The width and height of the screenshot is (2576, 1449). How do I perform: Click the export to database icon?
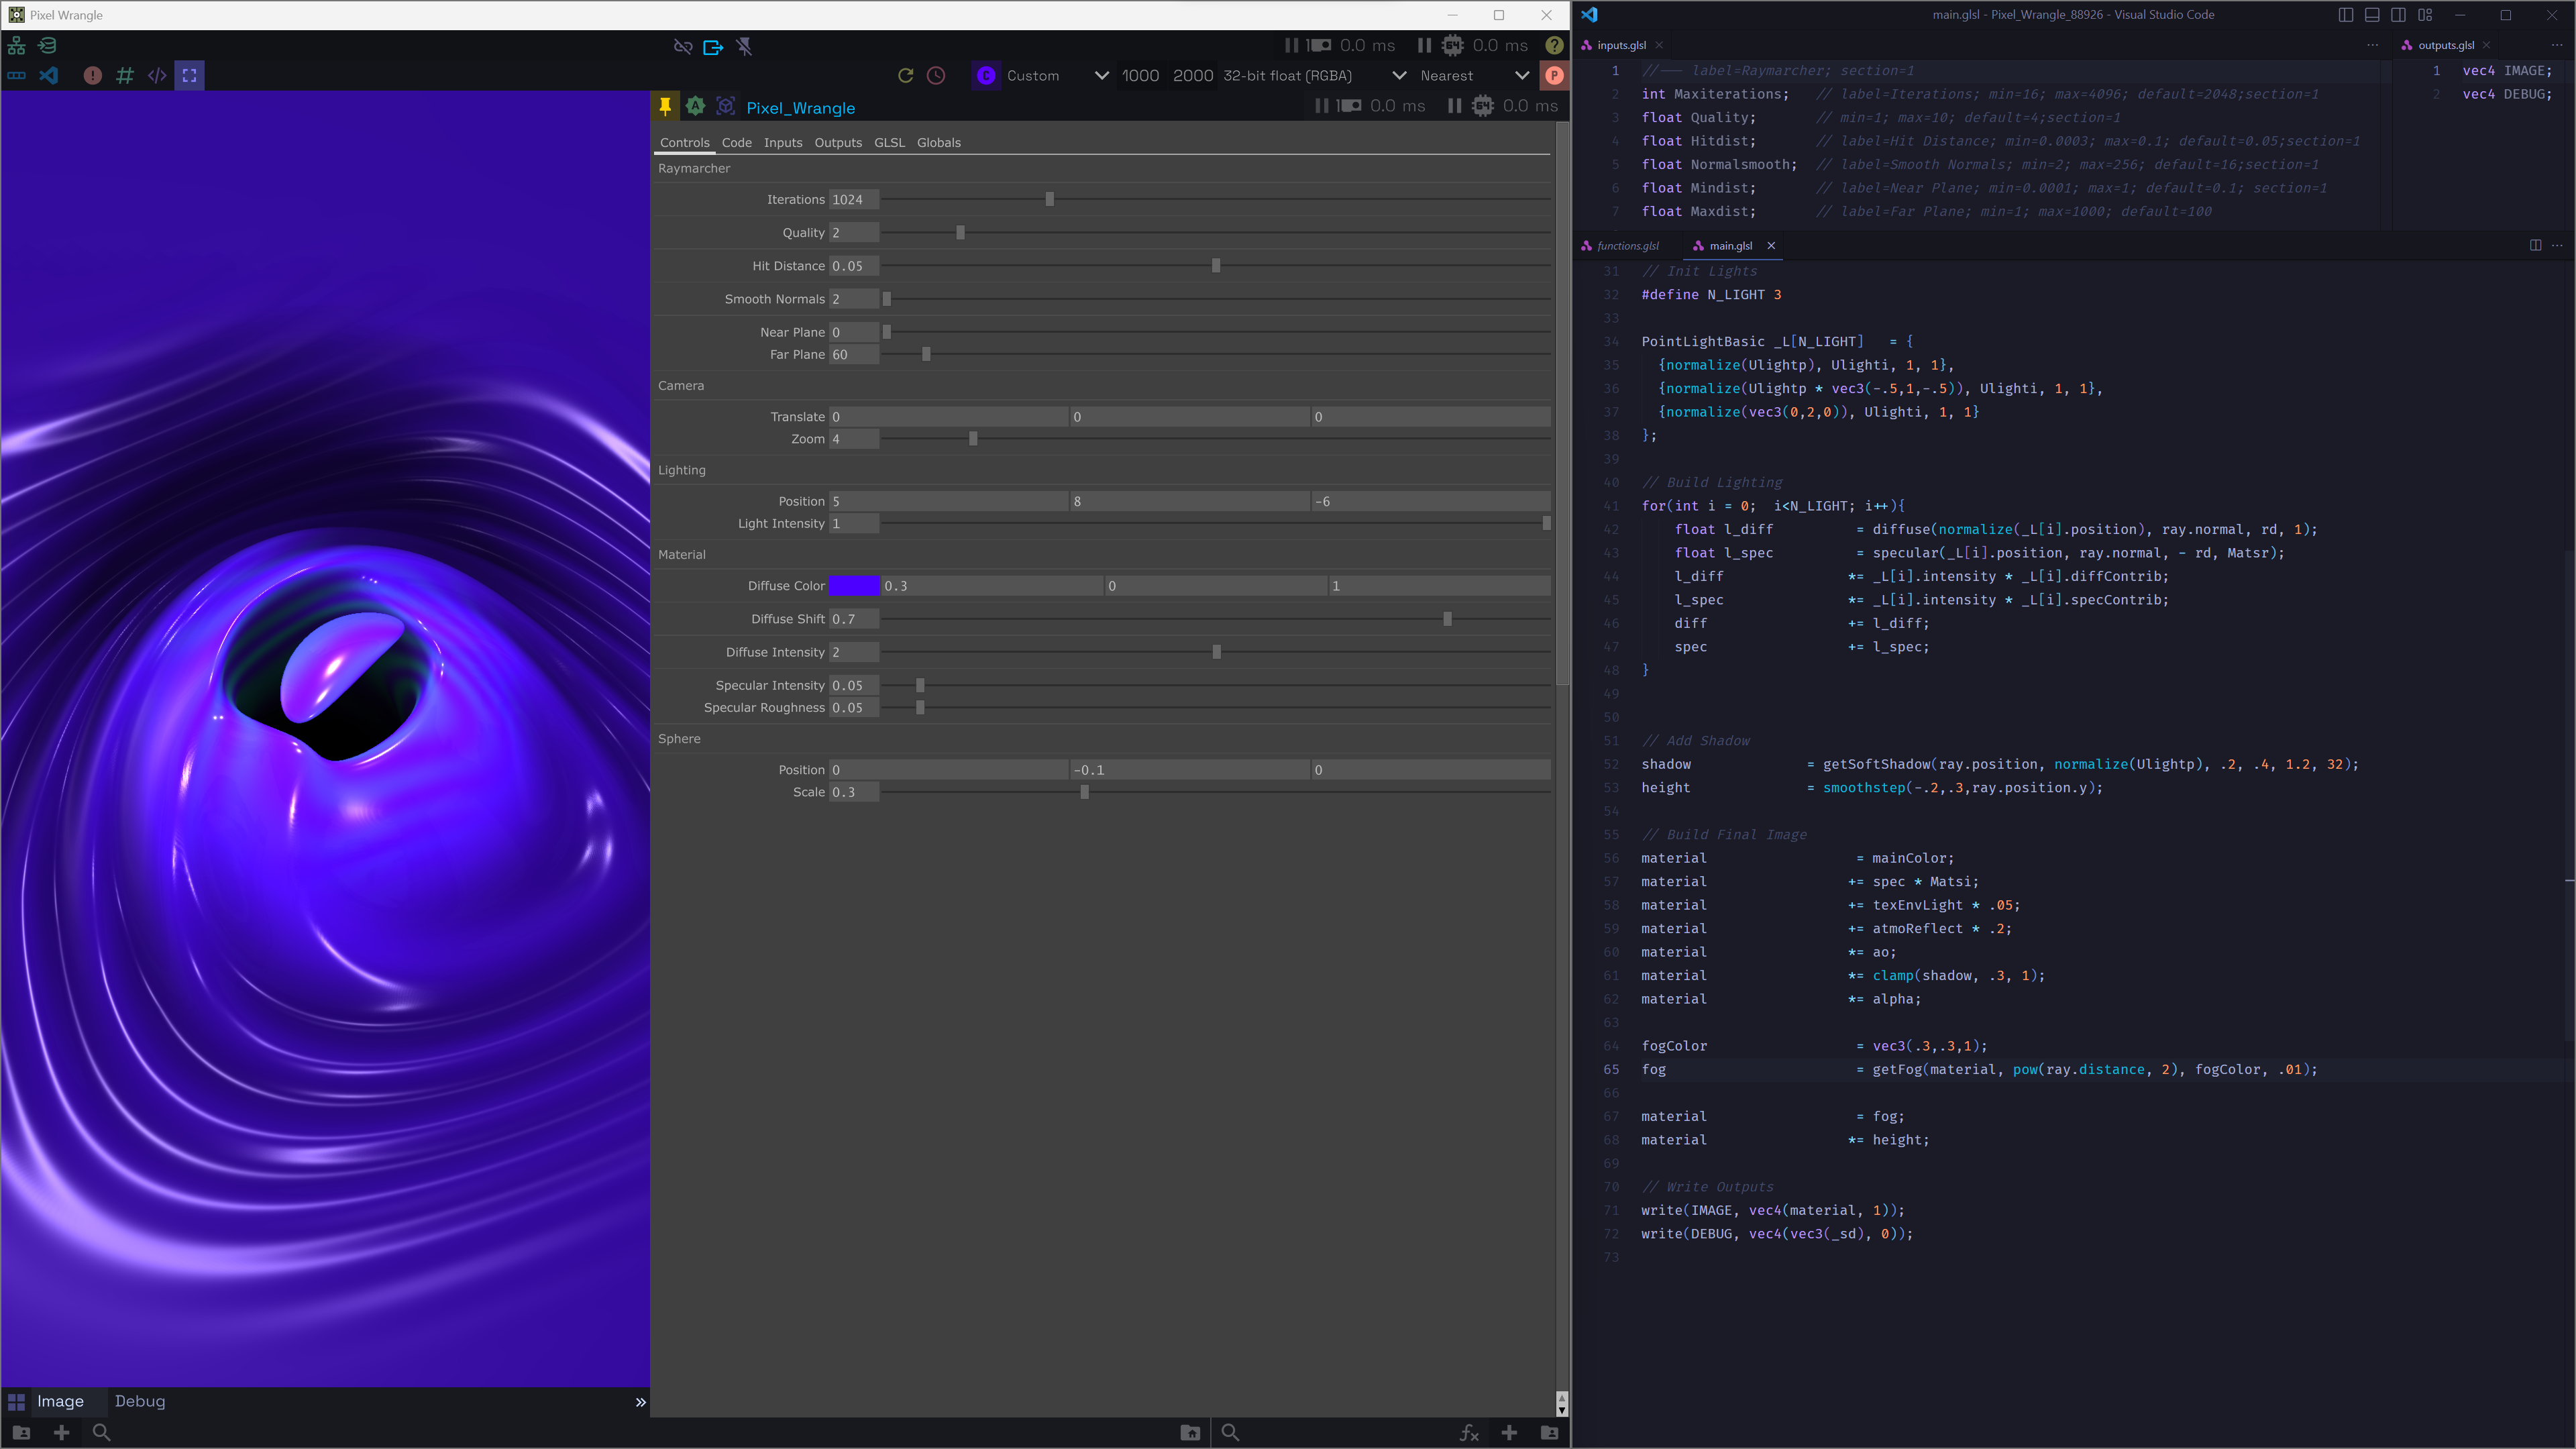point(47,45)
